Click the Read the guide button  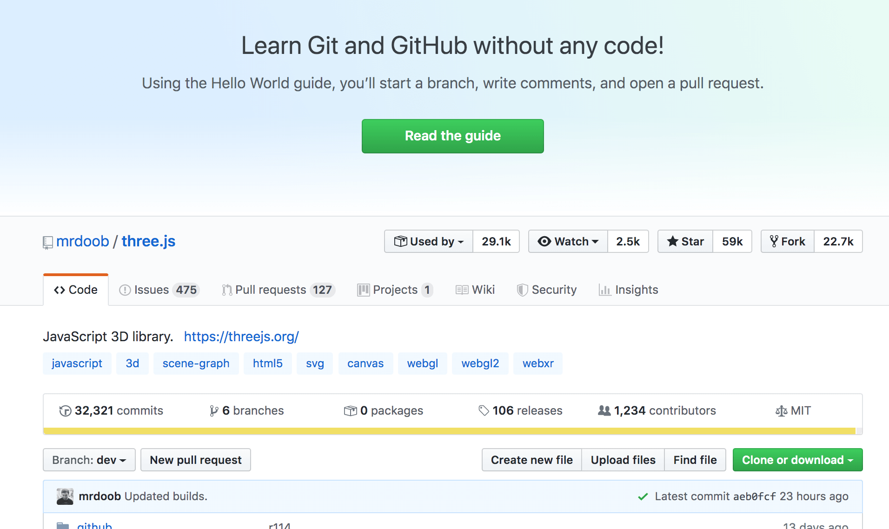point(452,136)
